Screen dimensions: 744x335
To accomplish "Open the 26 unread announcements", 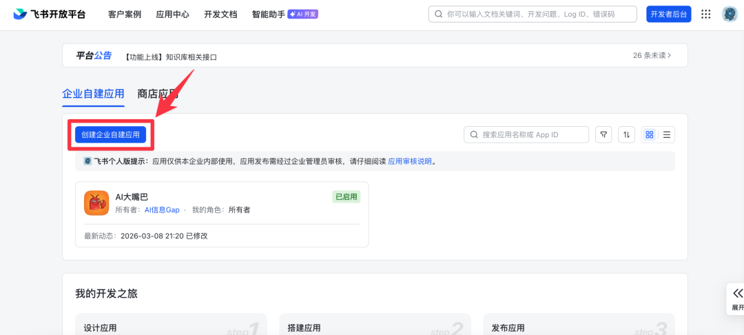I will pyautogui.click(x=651, y=56).
